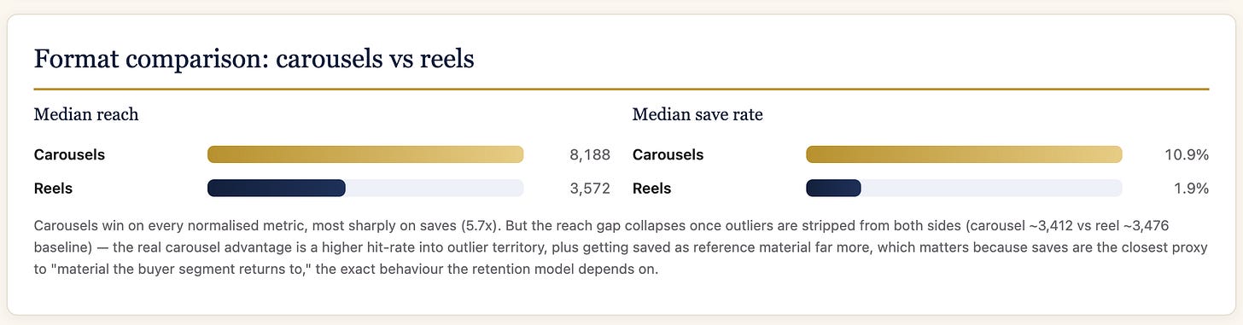
Task: Click the 10.9% save rate value
Action: tap(1187, 154)
